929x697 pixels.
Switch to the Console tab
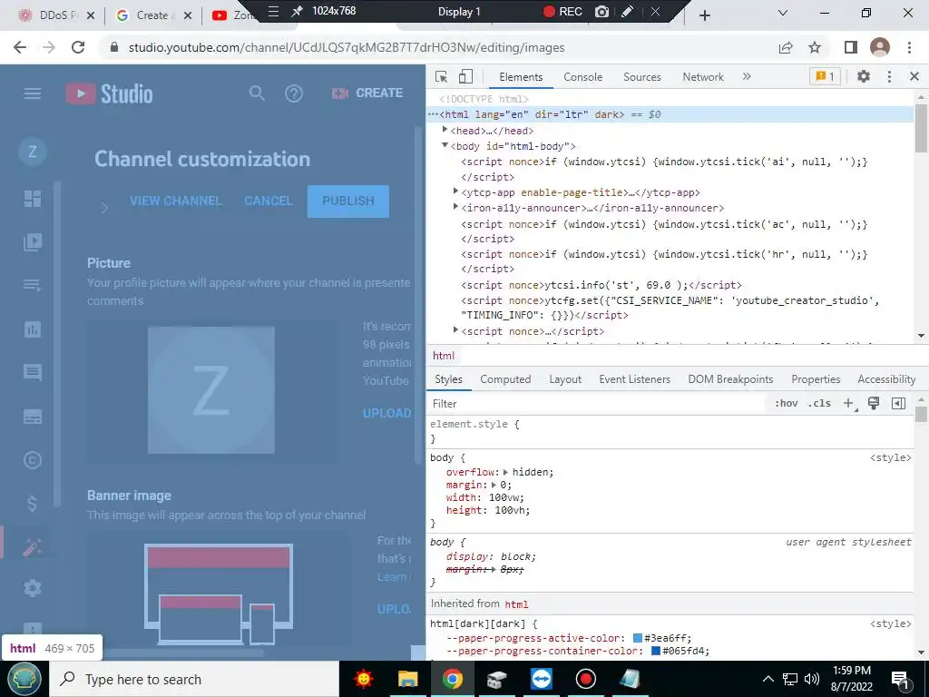point(582,77)
